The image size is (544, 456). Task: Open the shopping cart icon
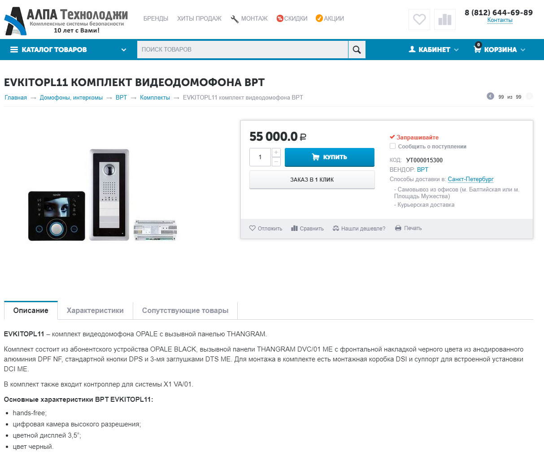pos(477,49)
